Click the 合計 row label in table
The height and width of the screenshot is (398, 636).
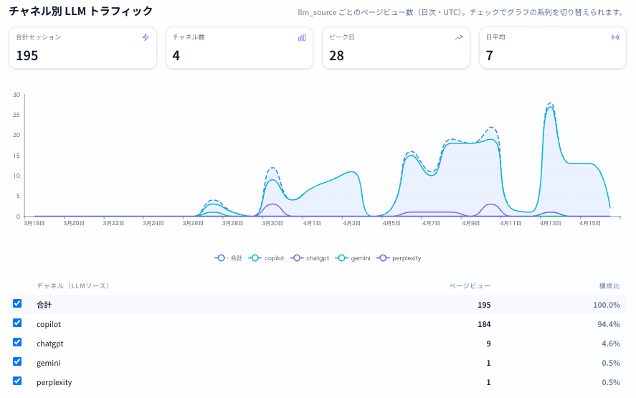pos(44,305)
